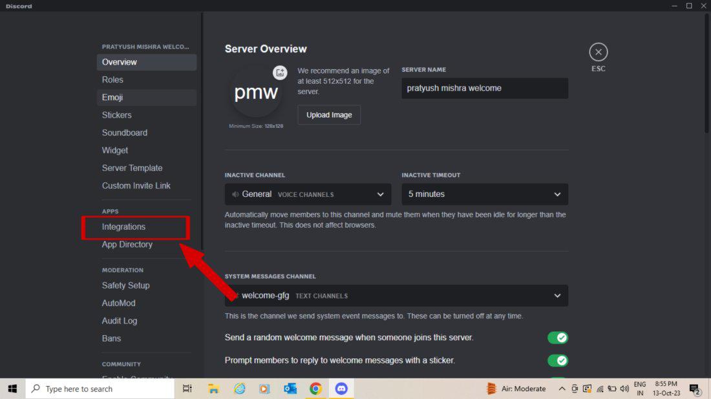Open Air: Moderate weather widget

pyautogui.click(x=516, y=389)
